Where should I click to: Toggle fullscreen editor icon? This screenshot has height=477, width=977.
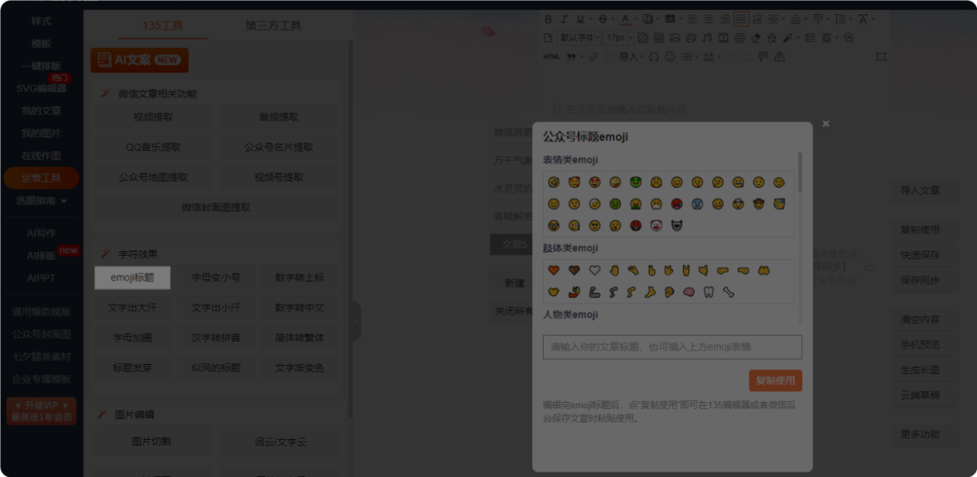point(880,57)
